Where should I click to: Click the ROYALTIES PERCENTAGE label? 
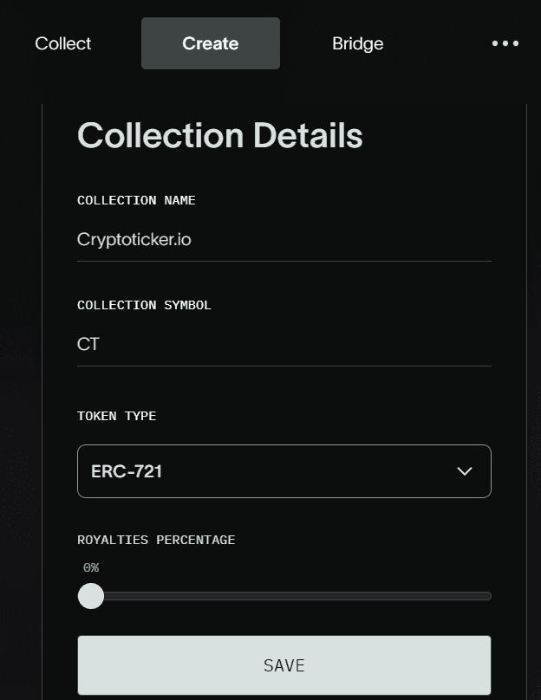pos(156,540)
